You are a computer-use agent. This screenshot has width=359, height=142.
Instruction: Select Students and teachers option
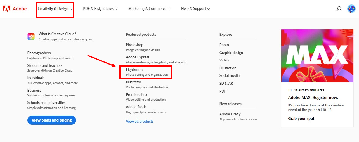[45, 65]
